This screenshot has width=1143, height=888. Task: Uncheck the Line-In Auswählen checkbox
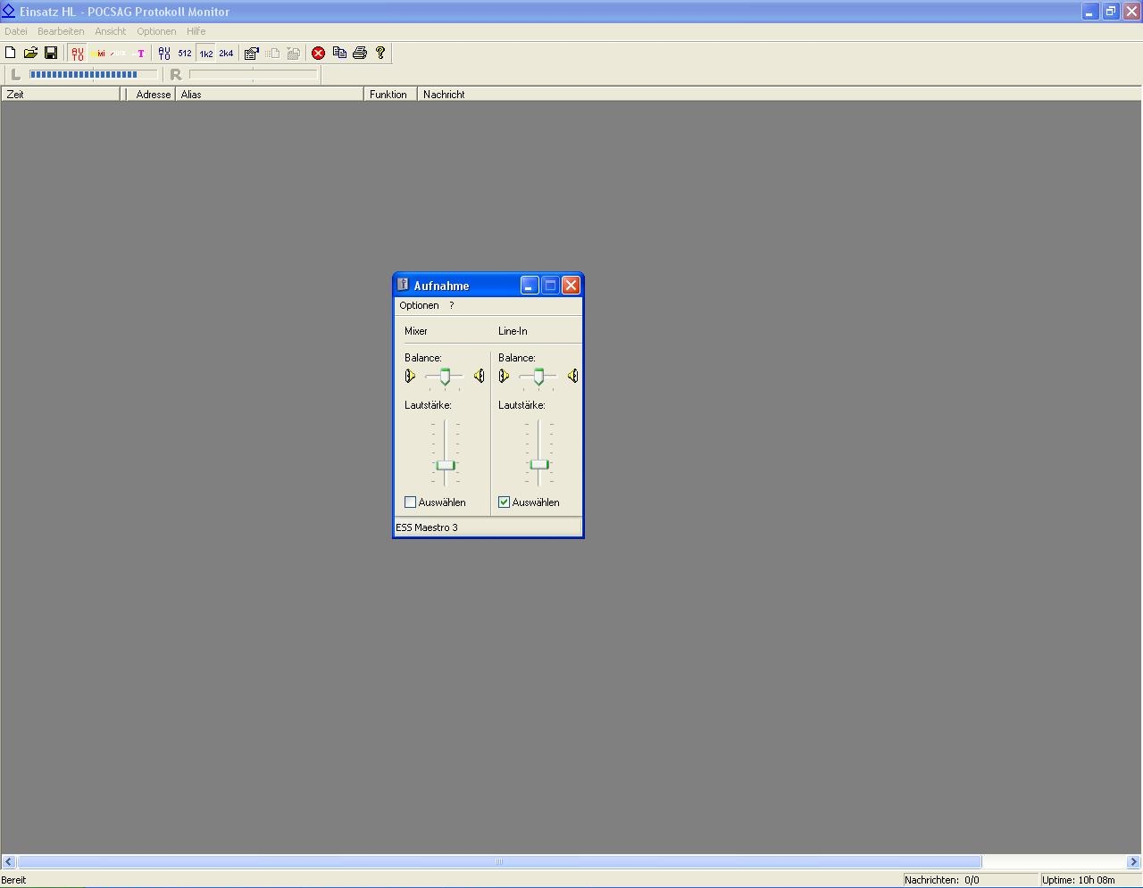pyautogui.click(x=505, y=502)
